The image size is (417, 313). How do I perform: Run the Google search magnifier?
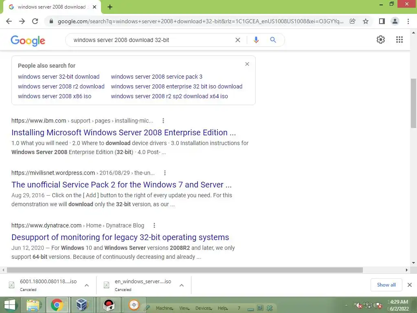(x=273, y=40)
